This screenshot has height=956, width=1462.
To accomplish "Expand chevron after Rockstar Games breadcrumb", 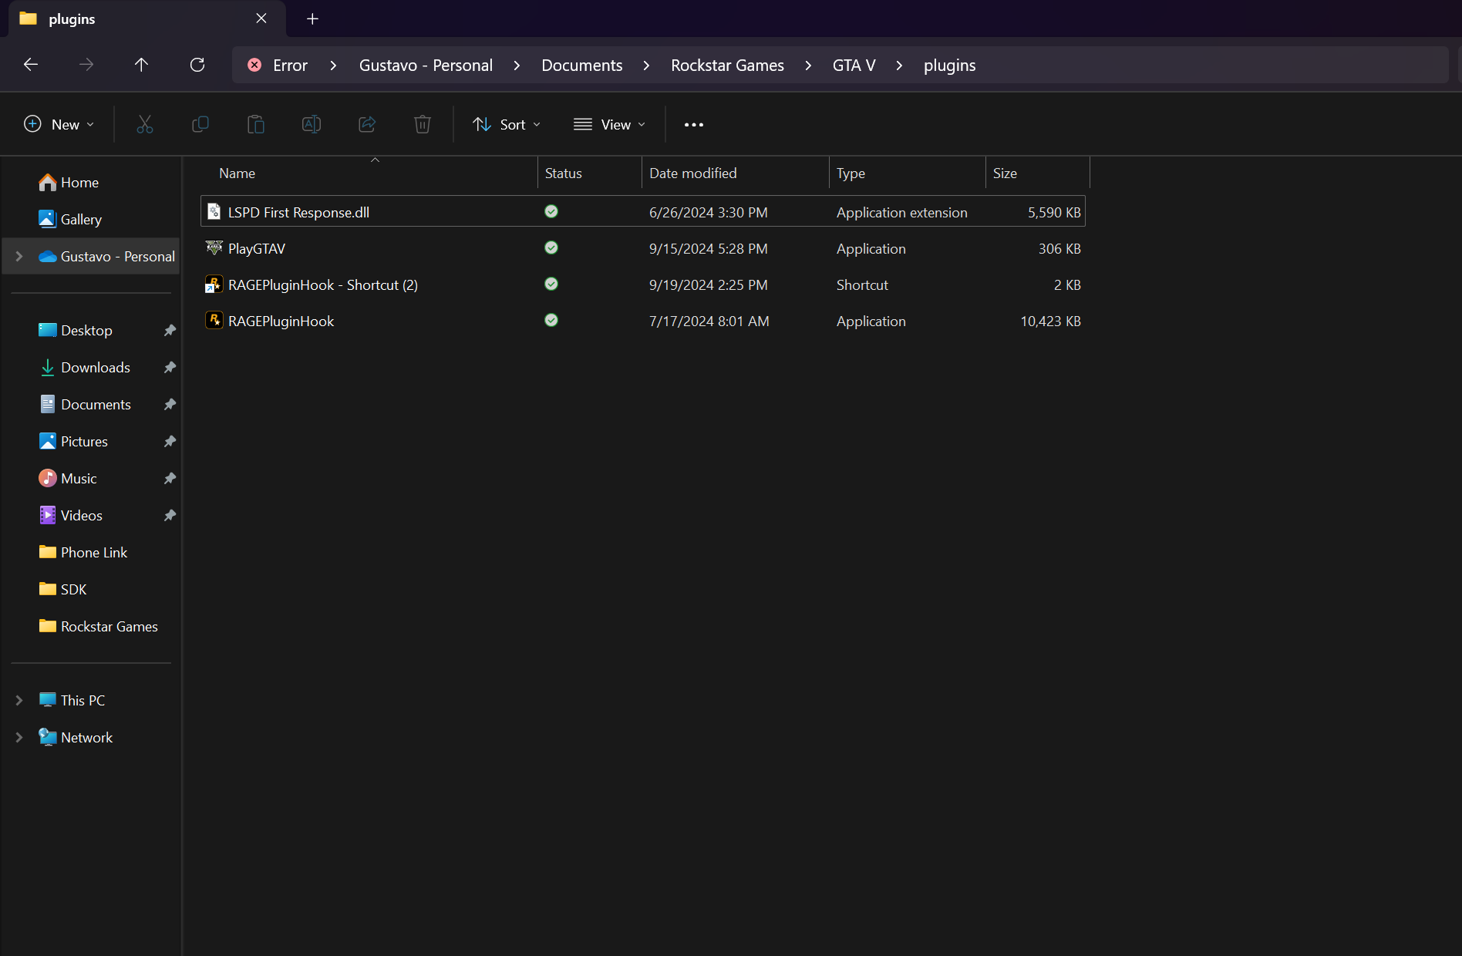I will coord(808,66).
